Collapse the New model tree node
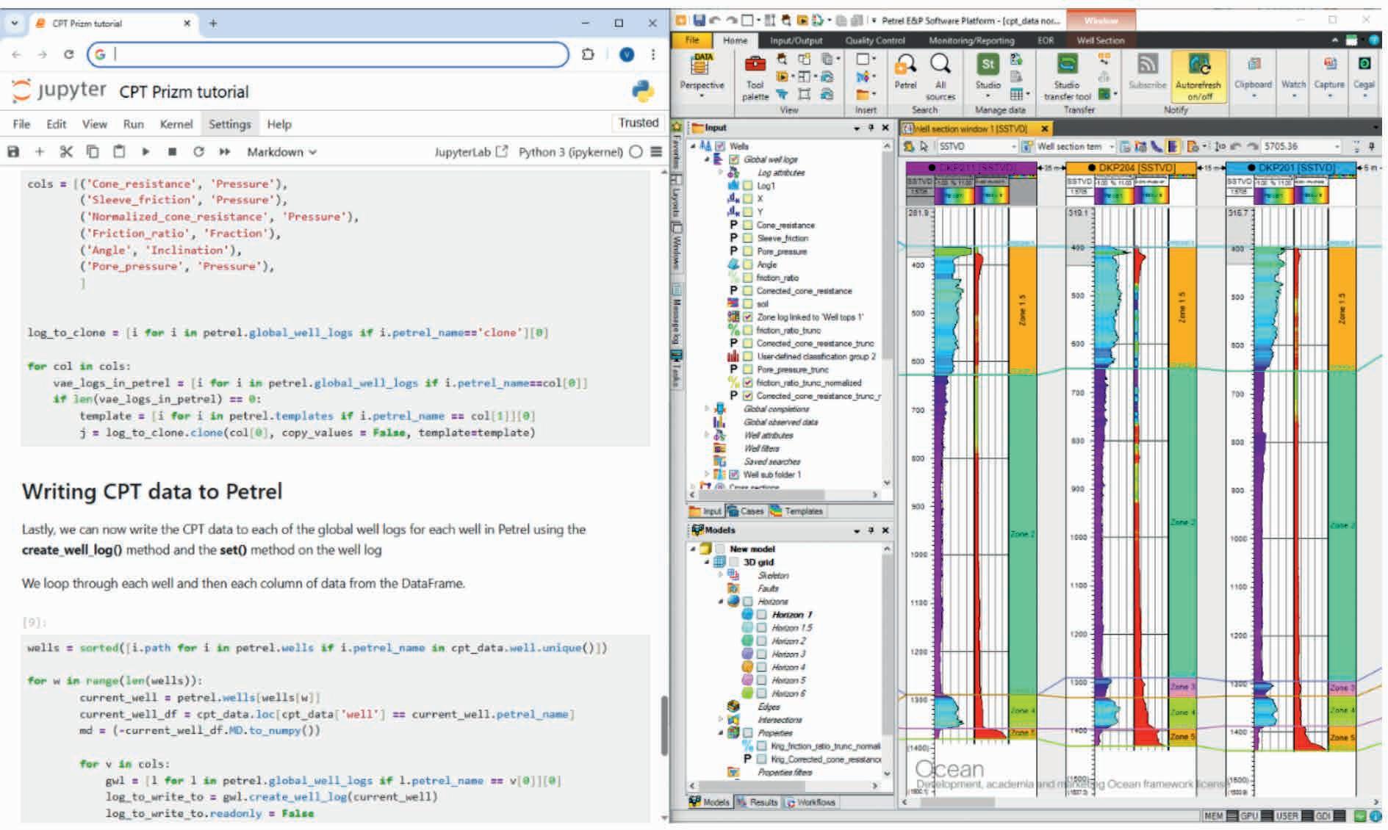This screenshot has width=1388, height=830. [x=693, y=549]
